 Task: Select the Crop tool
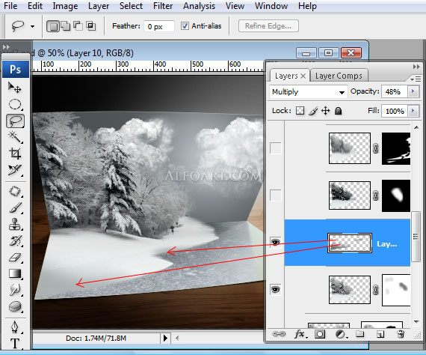pyautogui.click(x=15, y=154)
